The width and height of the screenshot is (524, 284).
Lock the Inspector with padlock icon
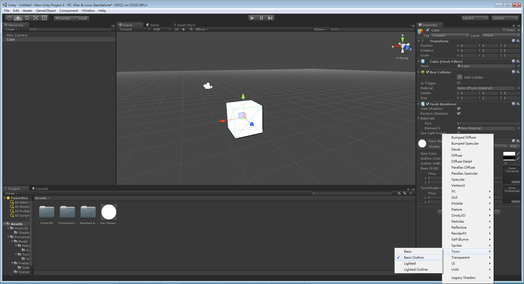tap(514, 25)
